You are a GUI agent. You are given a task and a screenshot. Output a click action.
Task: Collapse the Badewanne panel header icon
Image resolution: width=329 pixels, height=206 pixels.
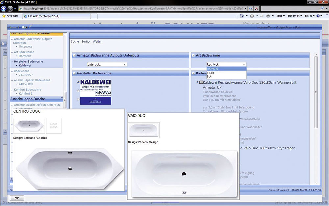pyautogui.click(x=193, y=74)
